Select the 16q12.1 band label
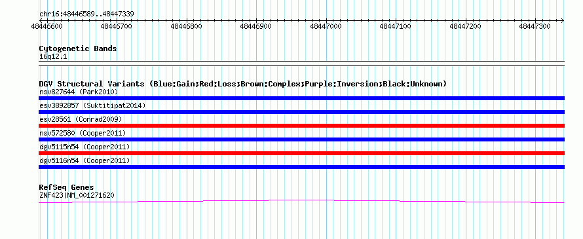 point(53,57)
